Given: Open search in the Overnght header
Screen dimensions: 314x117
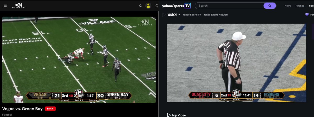Looking at the screenshot, I should (140, 6).
